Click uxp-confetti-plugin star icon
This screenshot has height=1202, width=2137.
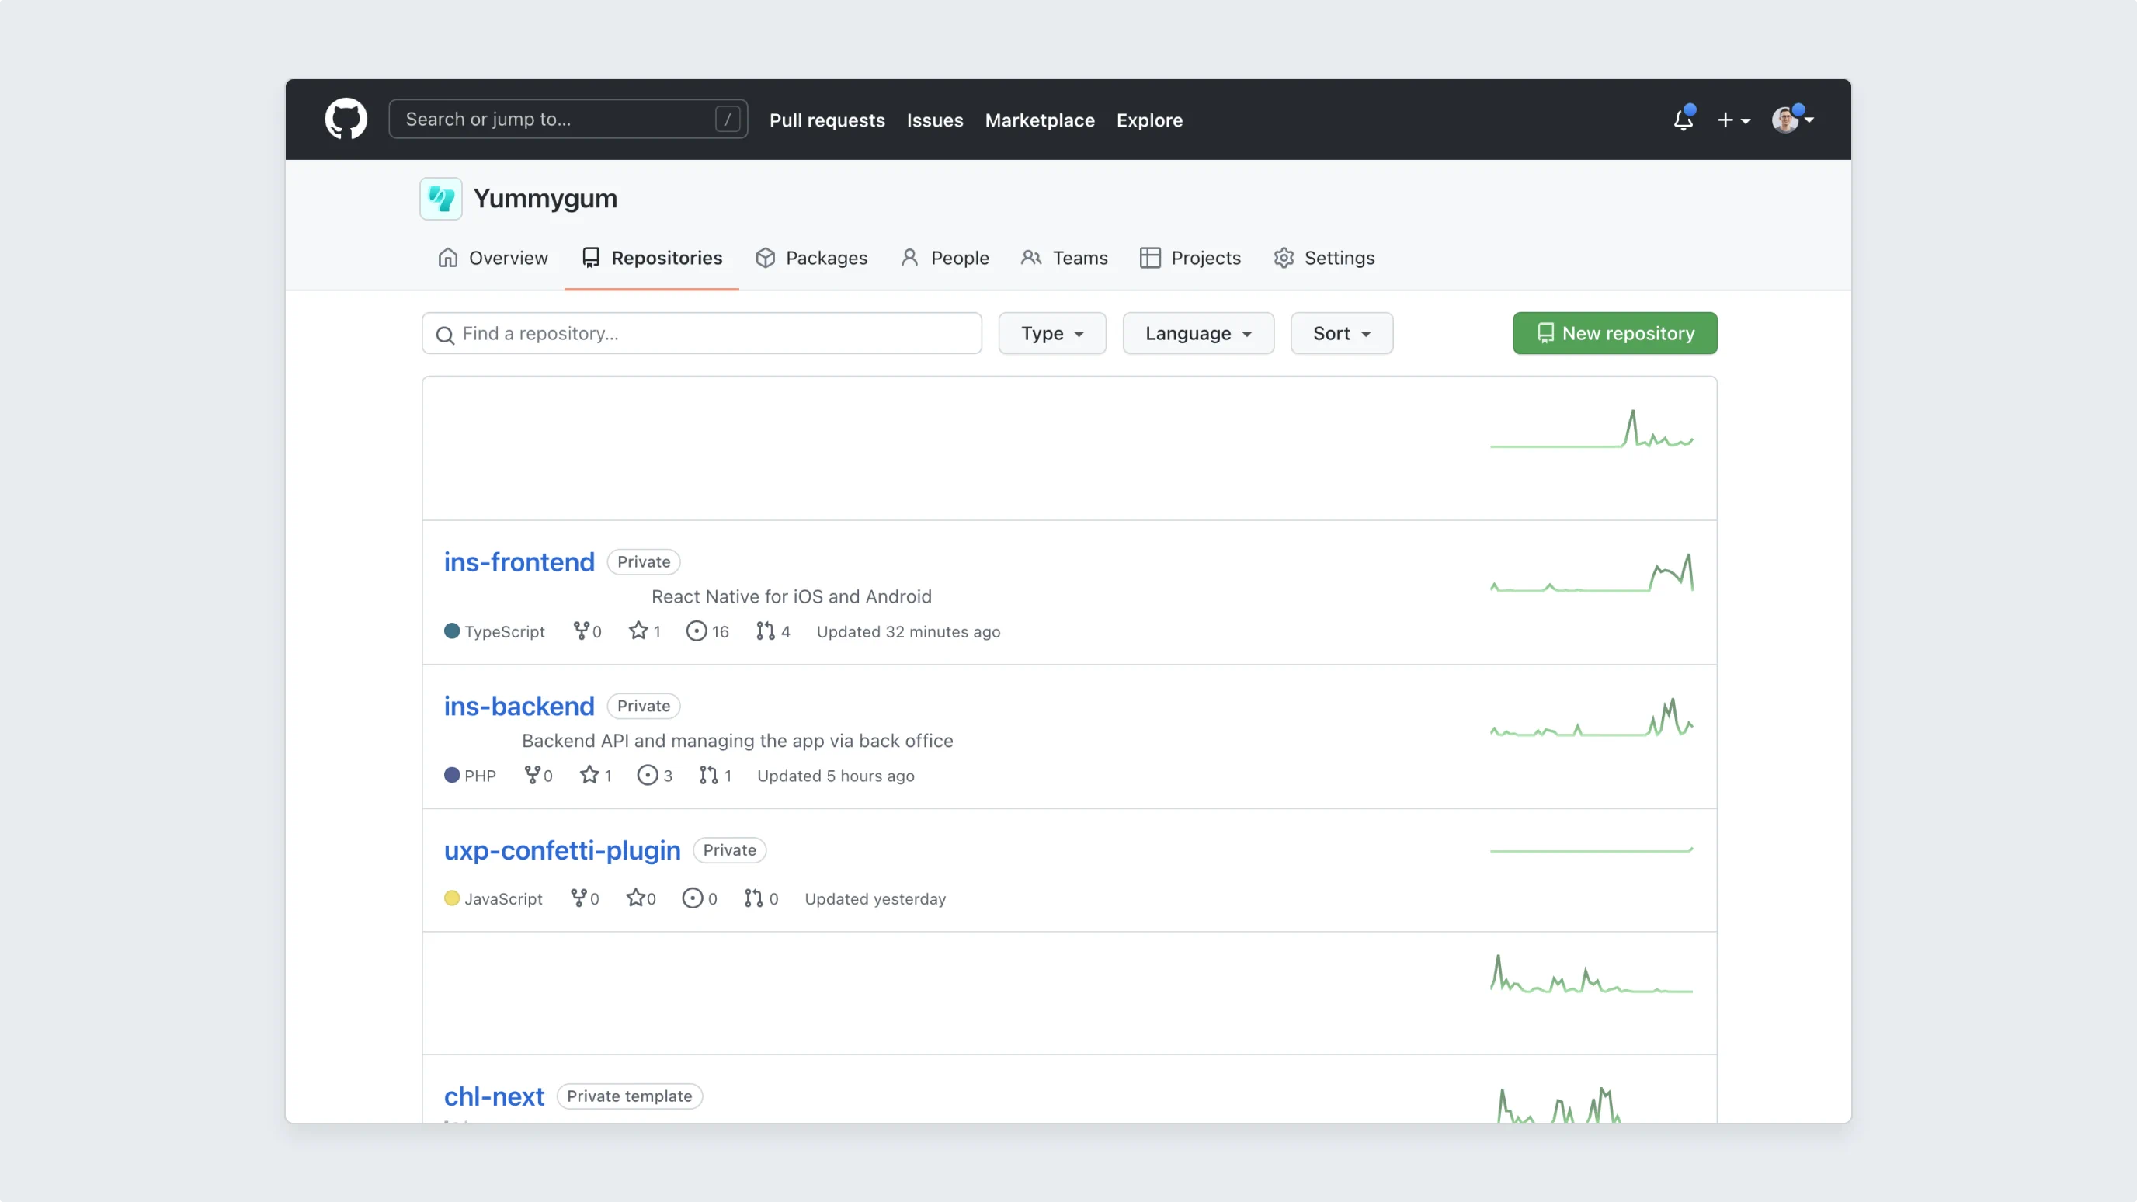(x=635, y=898)
